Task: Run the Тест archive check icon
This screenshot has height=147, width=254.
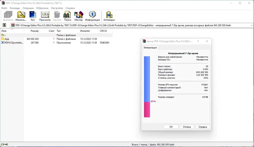Action: click(x=33, y=15)
